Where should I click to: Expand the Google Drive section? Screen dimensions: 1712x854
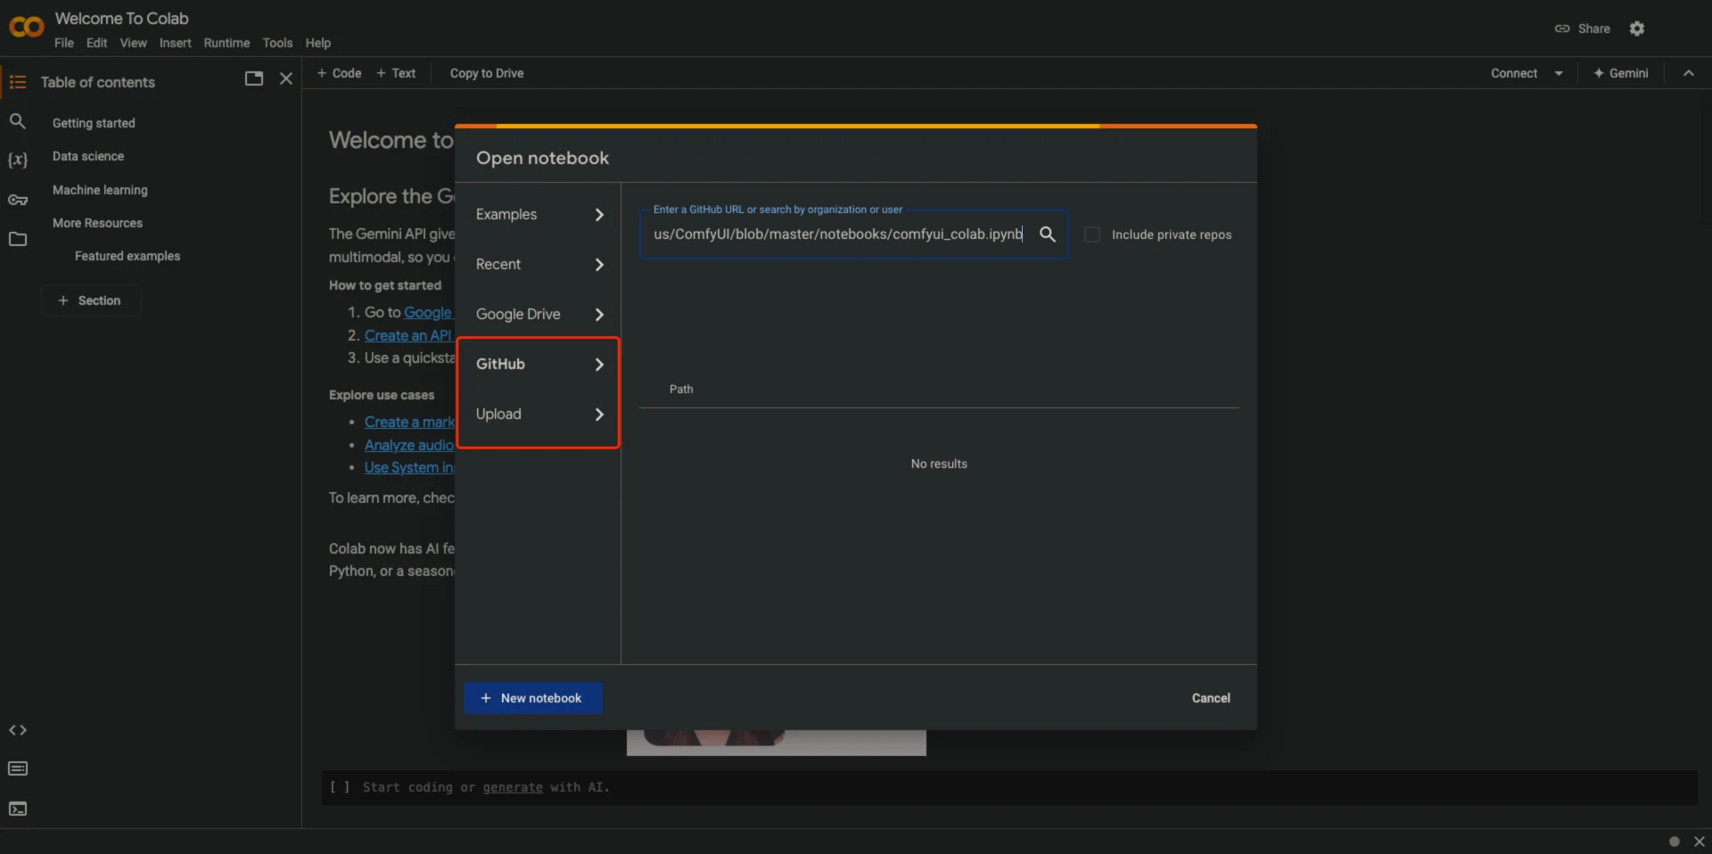click(x=539, y=315)
